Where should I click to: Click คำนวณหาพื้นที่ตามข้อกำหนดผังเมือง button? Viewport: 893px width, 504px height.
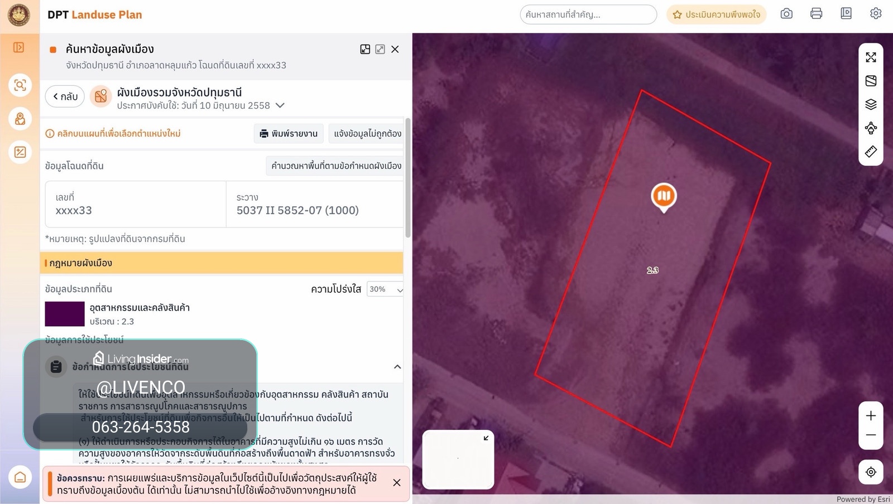point(335,166)
